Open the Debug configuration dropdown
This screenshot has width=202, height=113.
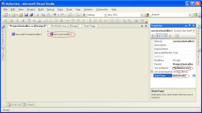pyautogui.click(x=105, y=15)
